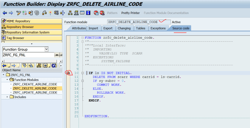250x128 pixels.
Task: Click the COMMIT WORK statement on line 13
Action: (109, 85)
